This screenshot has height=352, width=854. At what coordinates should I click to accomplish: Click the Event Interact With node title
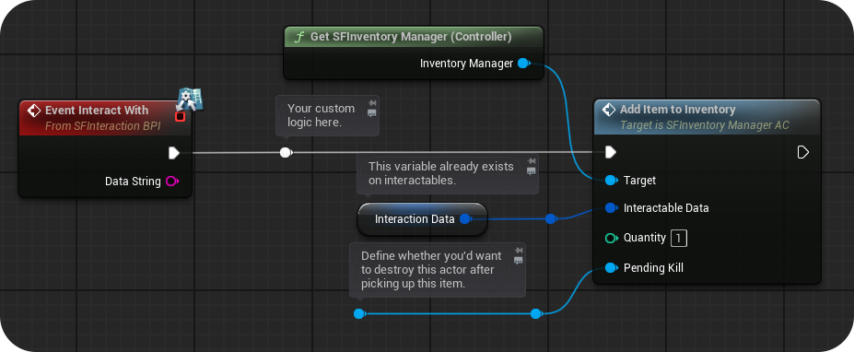coord(97,110)
